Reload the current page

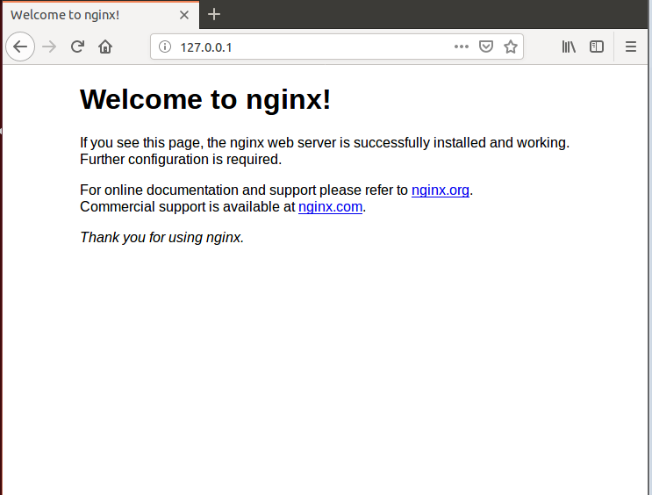tap(77, 47)
